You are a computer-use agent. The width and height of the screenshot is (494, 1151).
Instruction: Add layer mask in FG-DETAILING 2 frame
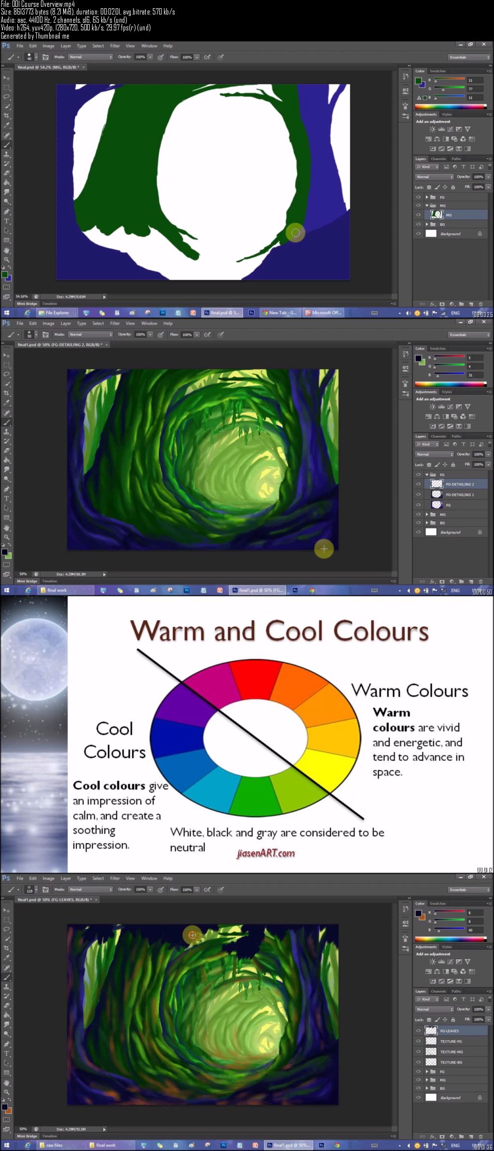pos(442,582)
